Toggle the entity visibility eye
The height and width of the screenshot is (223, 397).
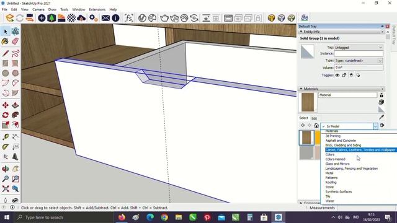pos(337,75)
